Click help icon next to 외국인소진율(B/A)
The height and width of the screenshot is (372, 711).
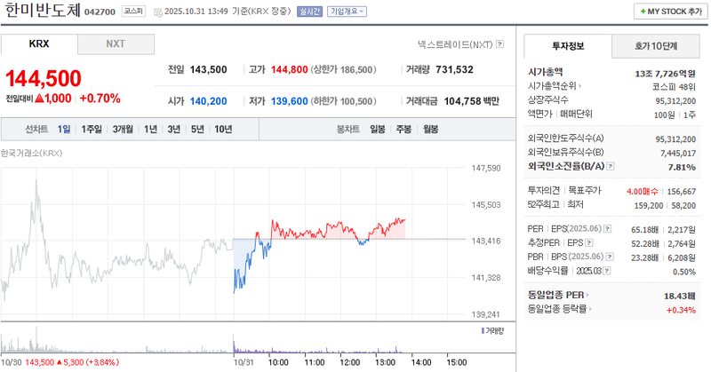[x=611, y=166]
